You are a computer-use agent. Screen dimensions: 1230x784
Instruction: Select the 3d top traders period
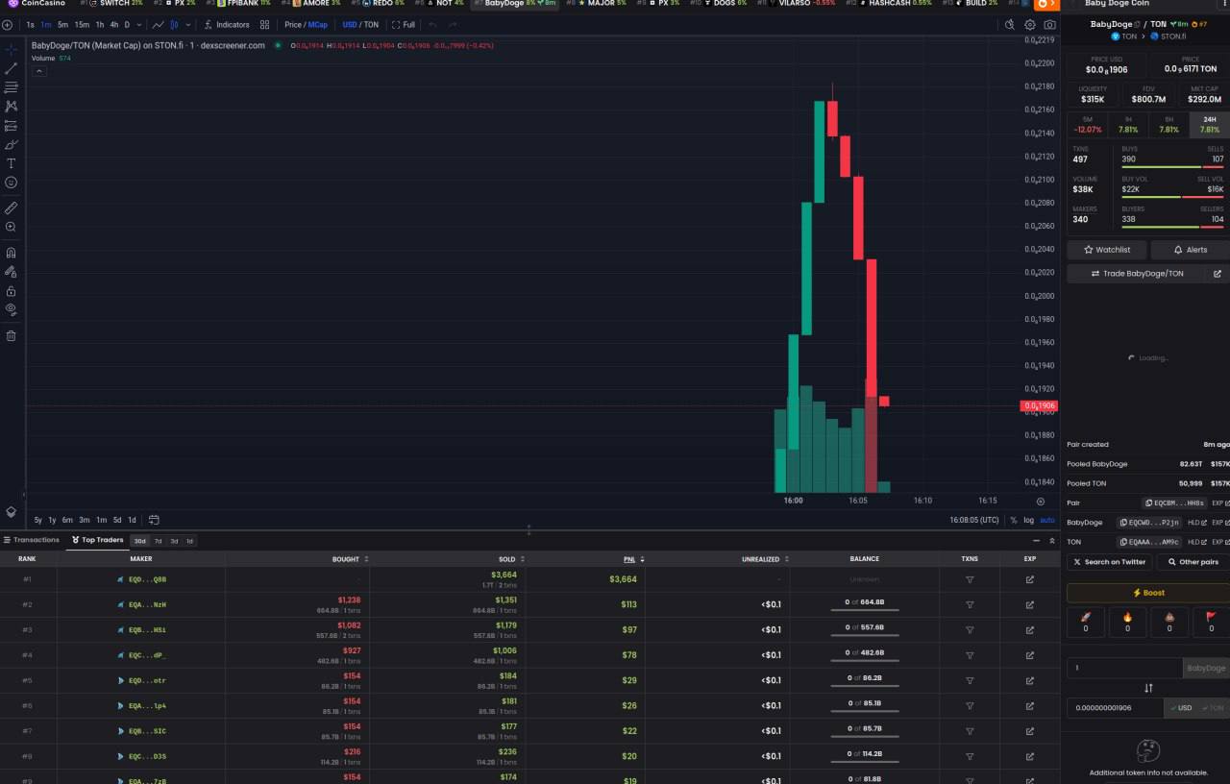[x=174, y=541]
